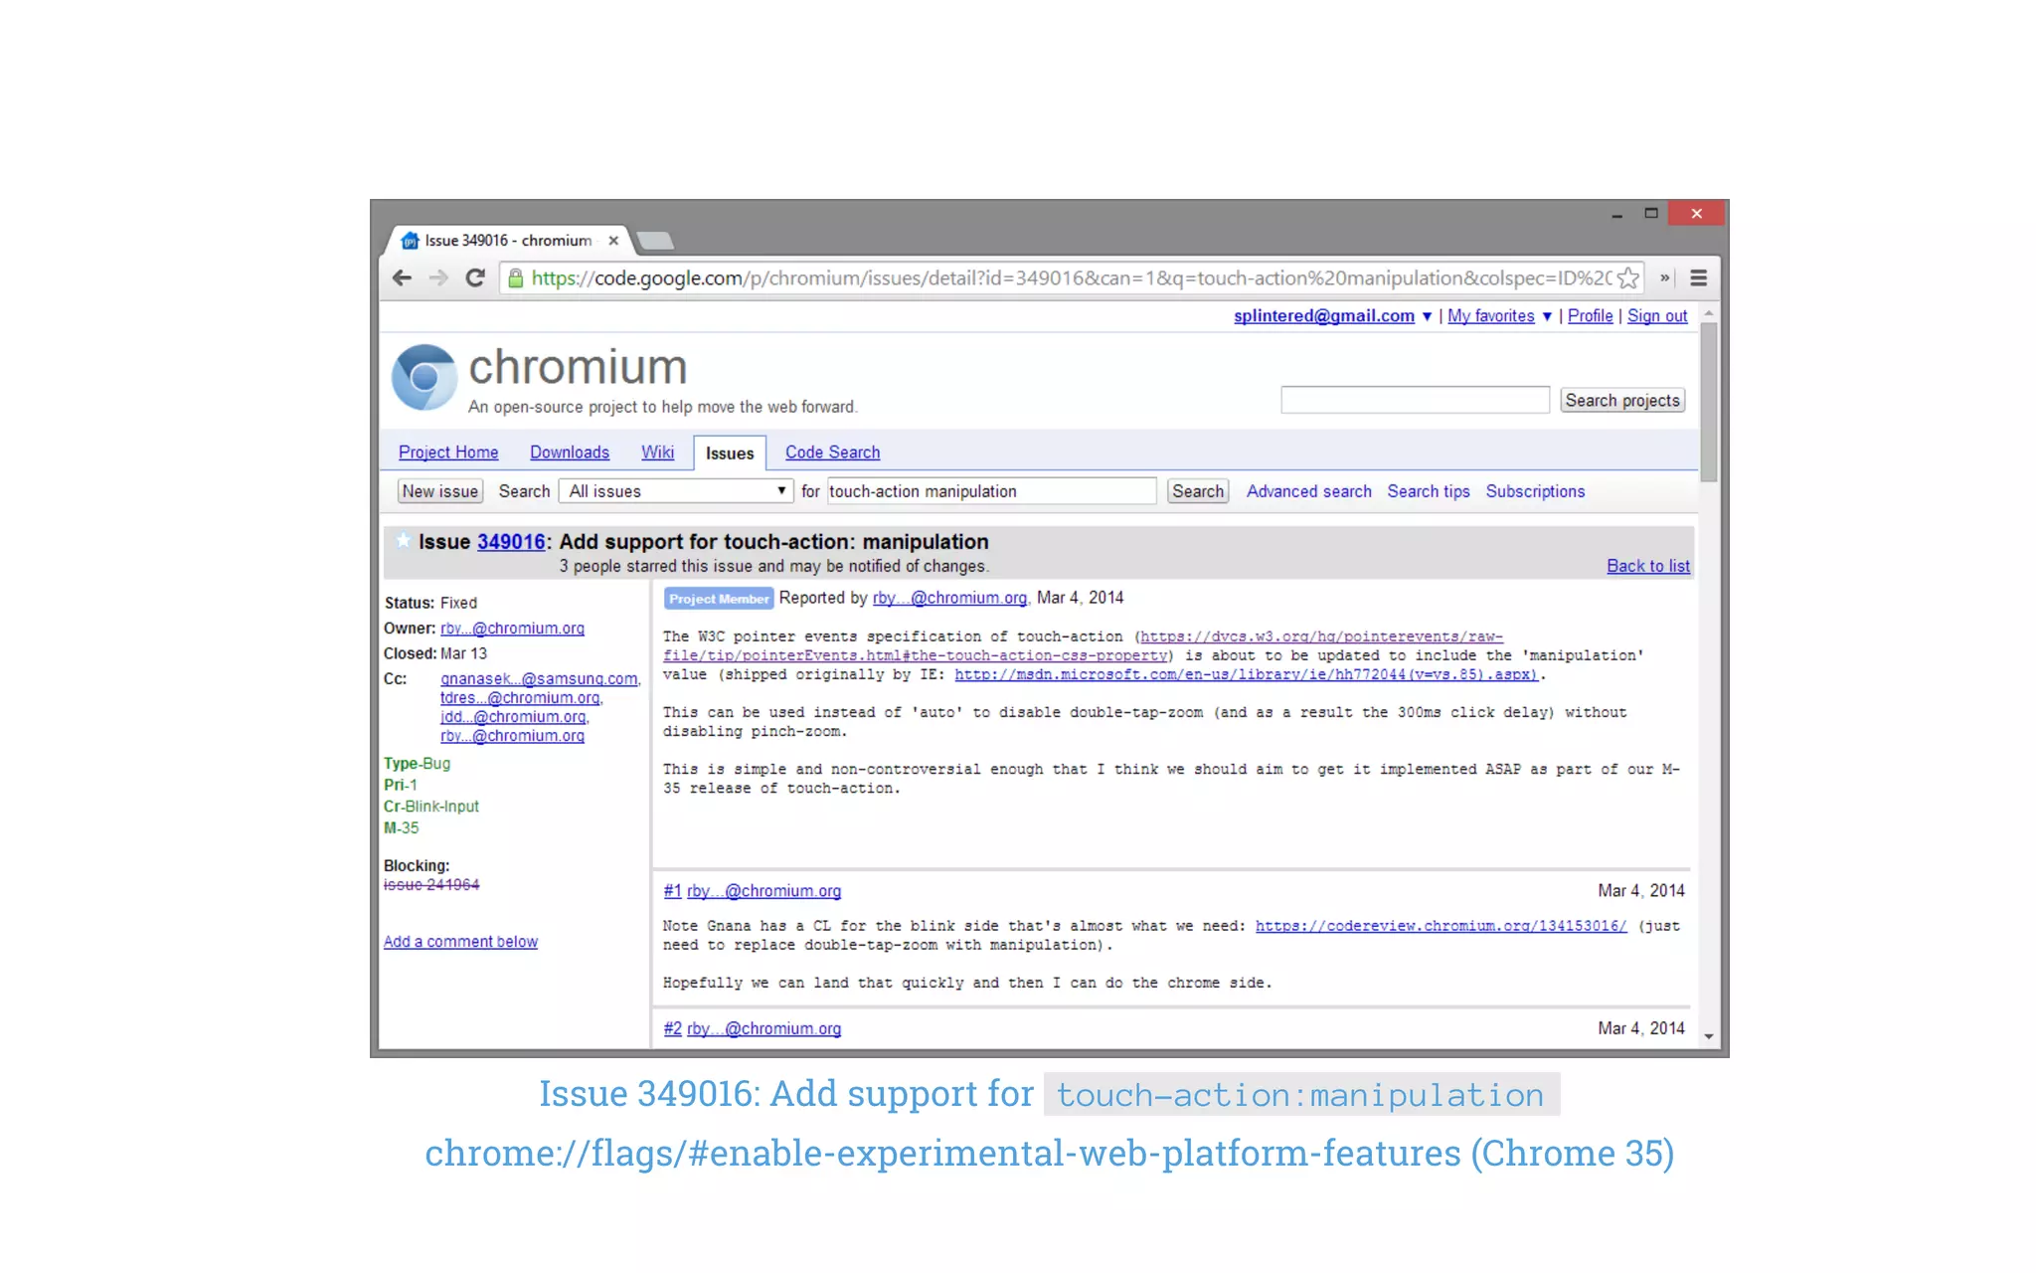This screenshot has width=2036, height=1273.
Task: Click the Sign out link
Action: tap(1657, 316)
